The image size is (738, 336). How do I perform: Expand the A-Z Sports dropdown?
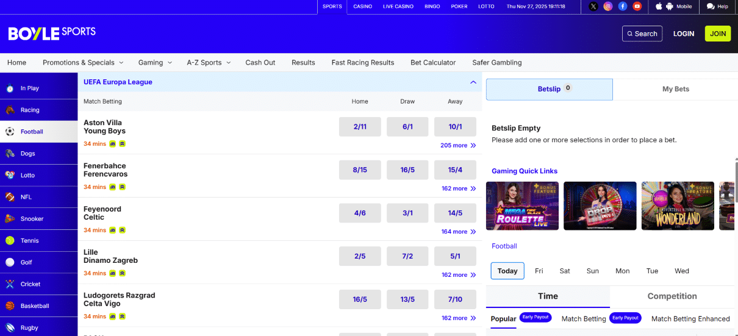209,63
